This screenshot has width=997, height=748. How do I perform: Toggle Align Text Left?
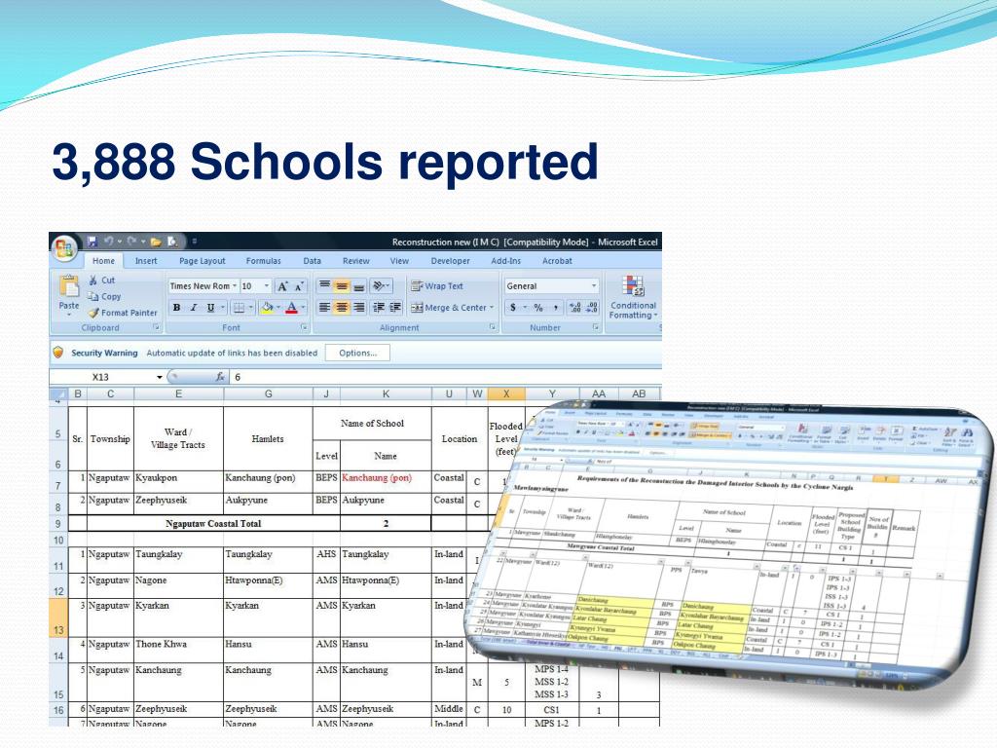324,308
